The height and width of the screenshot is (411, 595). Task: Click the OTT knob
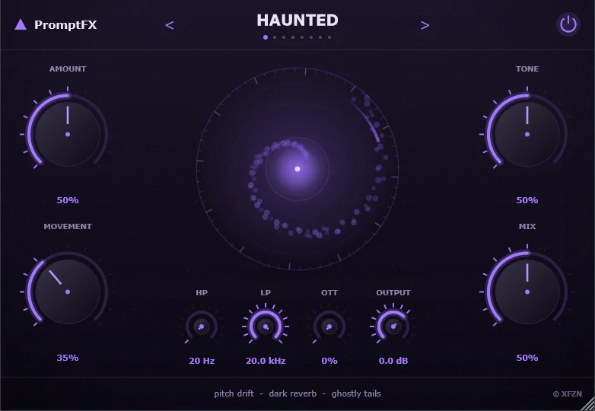tap(329, 327)
